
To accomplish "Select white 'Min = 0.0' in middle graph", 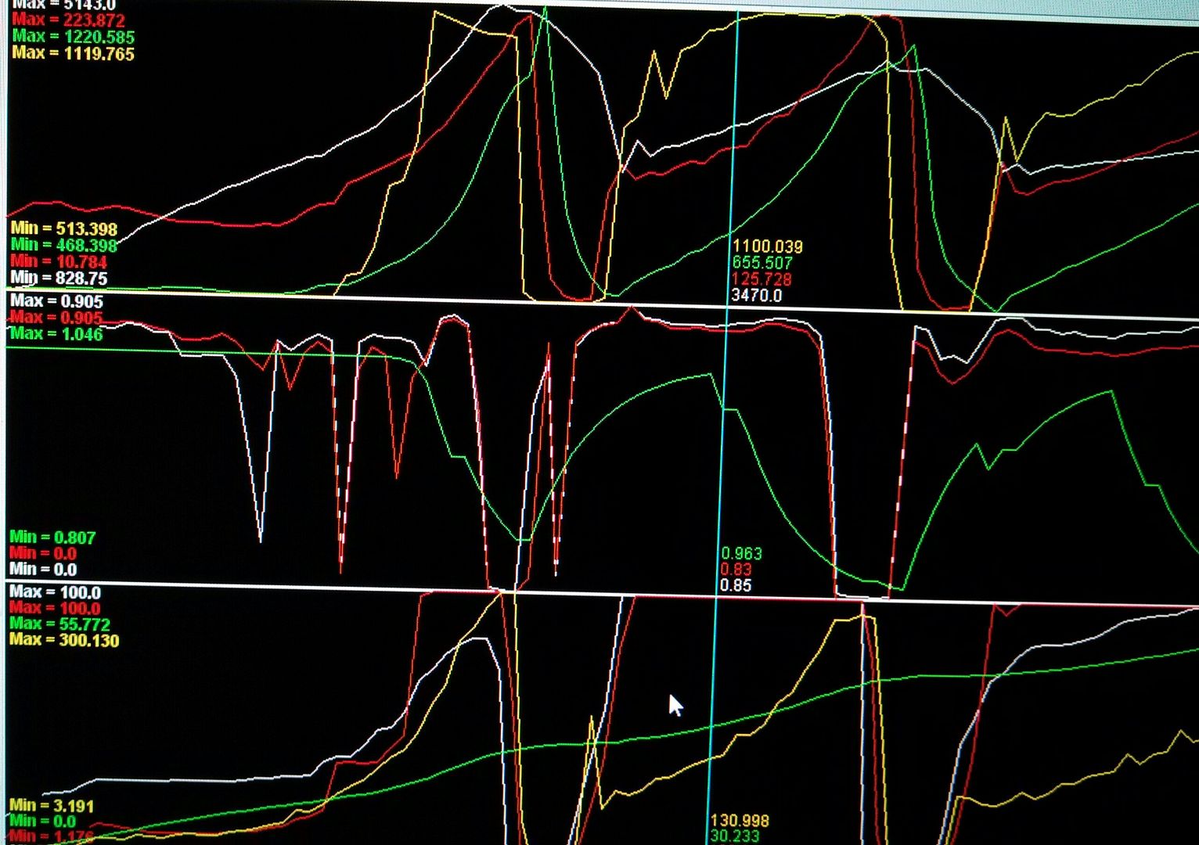I will tap(43, 570).
